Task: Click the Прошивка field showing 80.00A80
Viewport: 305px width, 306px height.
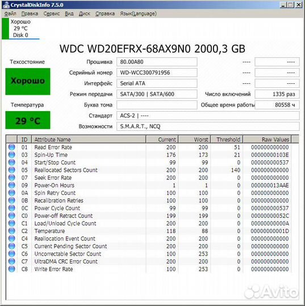Action: [x=157, y=62]
